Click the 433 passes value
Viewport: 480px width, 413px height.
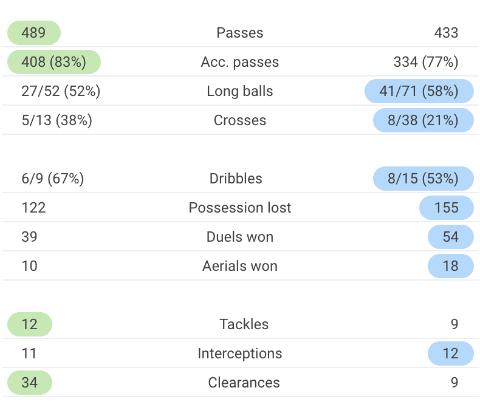pyautogui.click(x=446, y=33)
